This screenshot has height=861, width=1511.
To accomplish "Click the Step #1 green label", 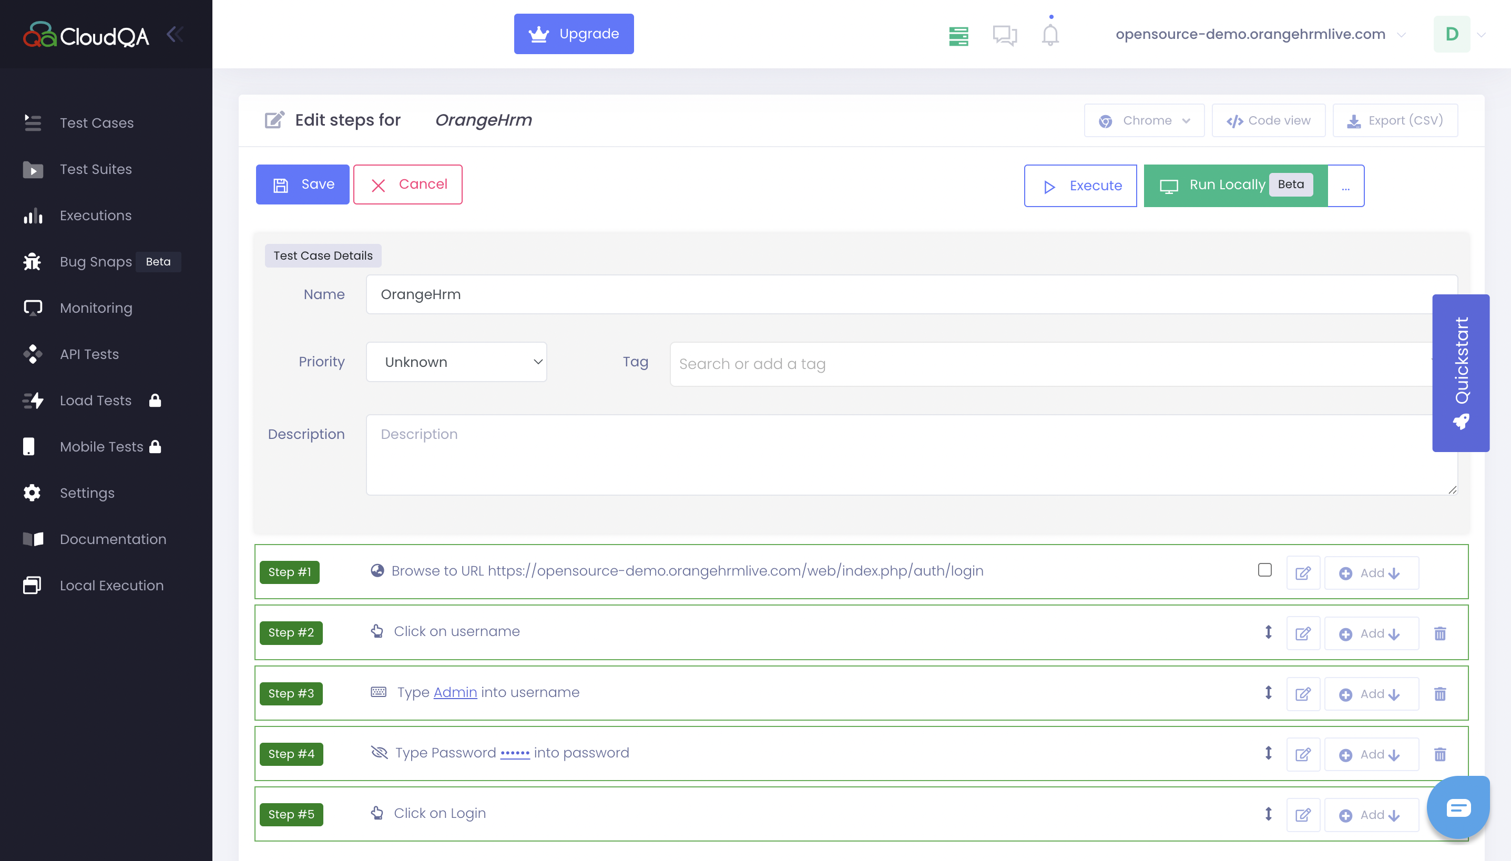I will pyautogui.click(x=289, y=572).
